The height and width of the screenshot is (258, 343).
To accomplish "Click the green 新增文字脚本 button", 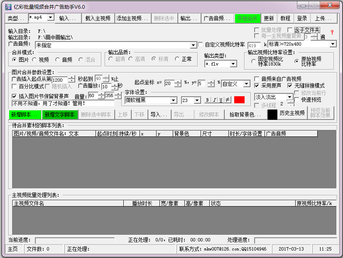I will point(59,114).
